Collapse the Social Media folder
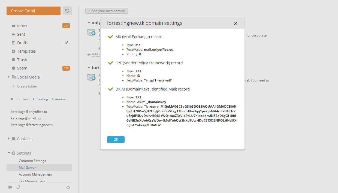The width and height of the screenshot is (338, 193). pos(9,77)
